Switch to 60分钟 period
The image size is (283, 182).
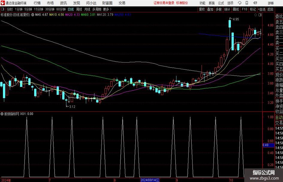(61, 9)
